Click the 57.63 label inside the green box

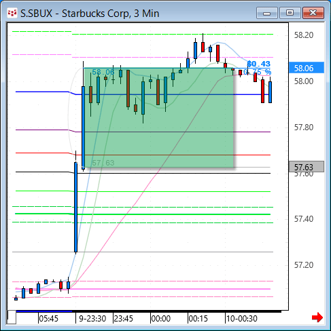click(103, 163)
